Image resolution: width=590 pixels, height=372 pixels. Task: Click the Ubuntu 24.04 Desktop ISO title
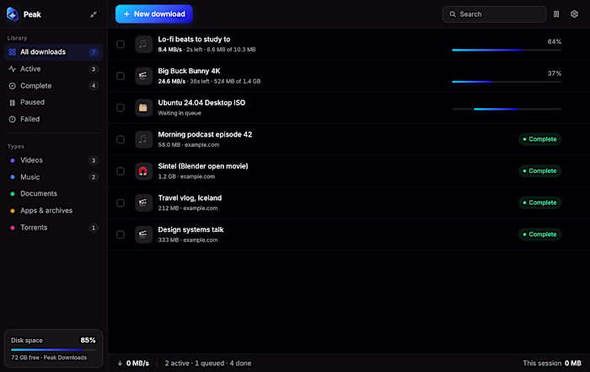pyautogui.click(x=201, y=102)
